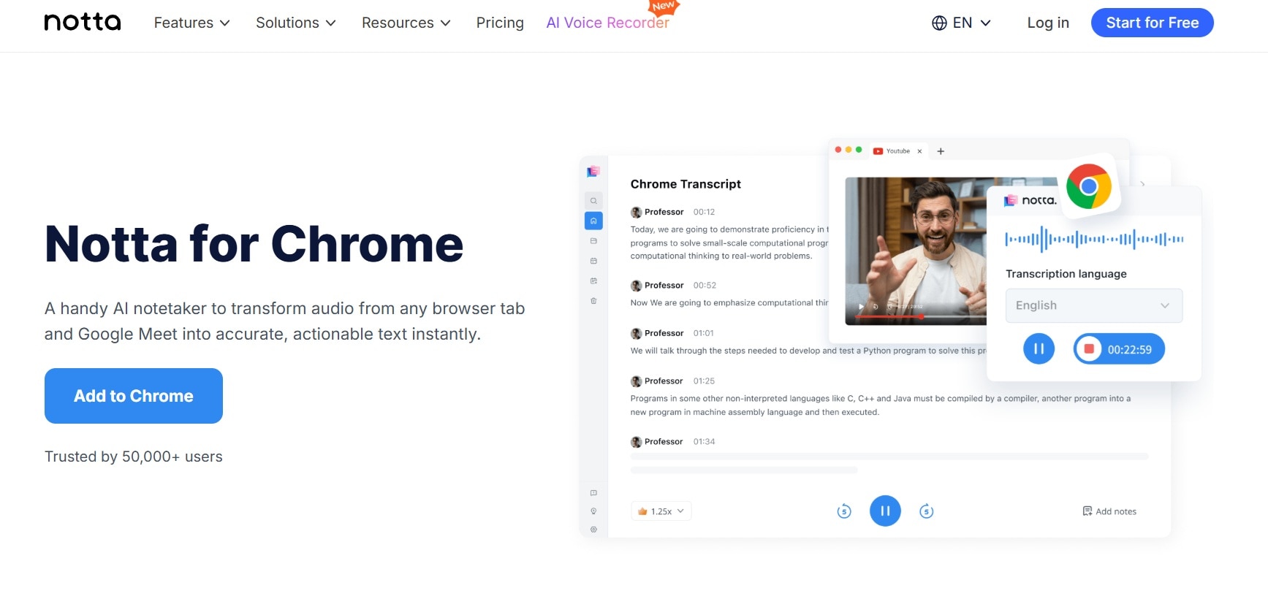Click the Add notes label

(x=1116, y=511)
